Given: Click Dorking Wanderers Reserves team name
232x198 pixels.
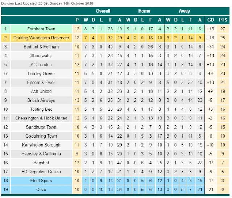Looking at the screenshot, I should [41, 38].
